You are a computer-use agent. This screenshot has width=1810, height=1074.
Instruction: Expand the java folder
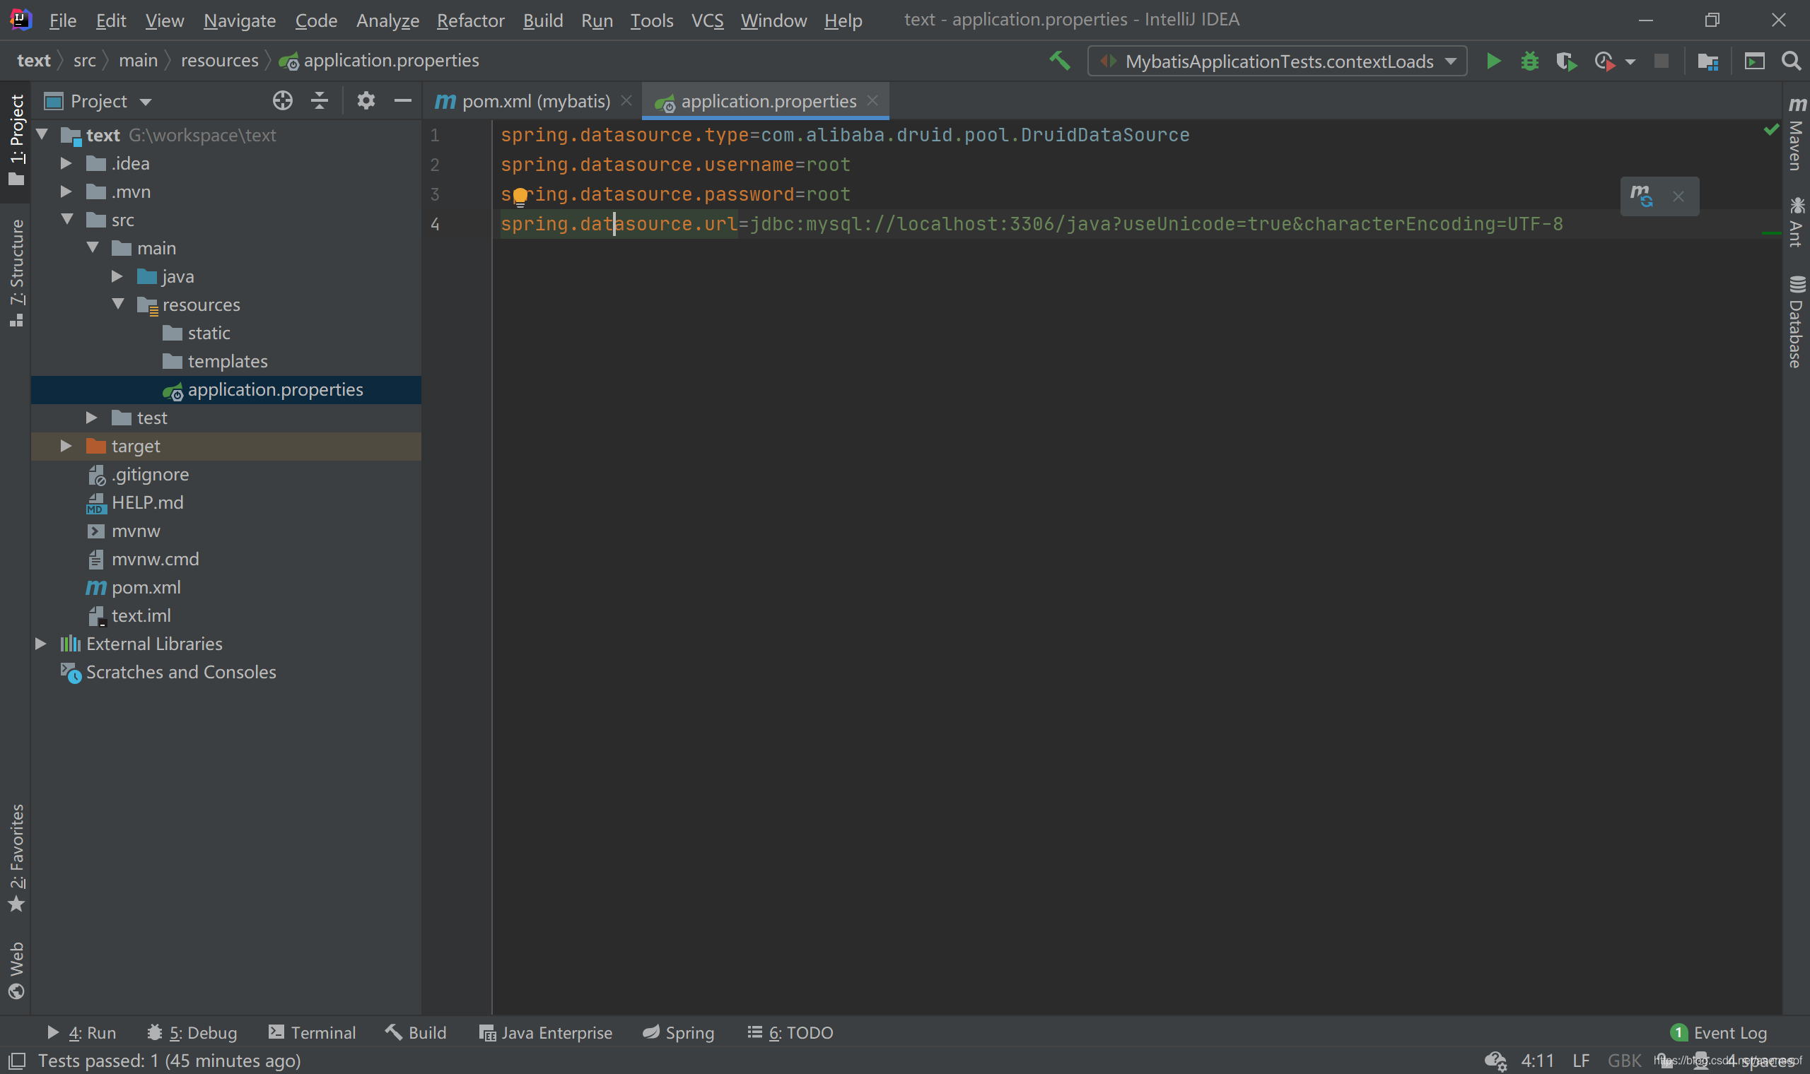coord(117,276)
